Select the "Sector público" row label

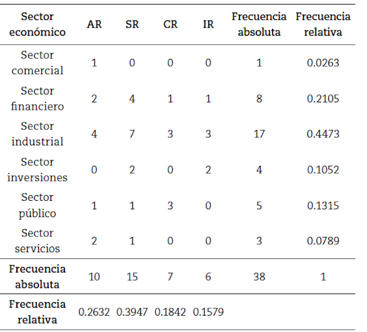point(37,205)
